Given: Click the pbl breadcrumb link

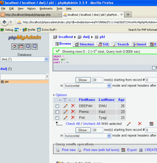Looking at the screenshot, I should [x=102, y=37].
